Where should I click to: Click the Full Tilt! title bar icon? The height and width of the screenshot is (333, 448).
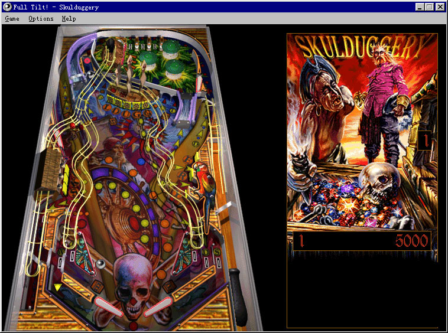point(7,7)
